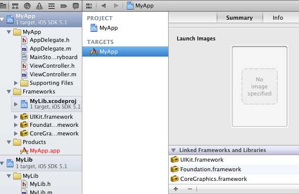Remove linked framework with minus button
The height and width of the screenshot is (194, 299).
[190, 189]
